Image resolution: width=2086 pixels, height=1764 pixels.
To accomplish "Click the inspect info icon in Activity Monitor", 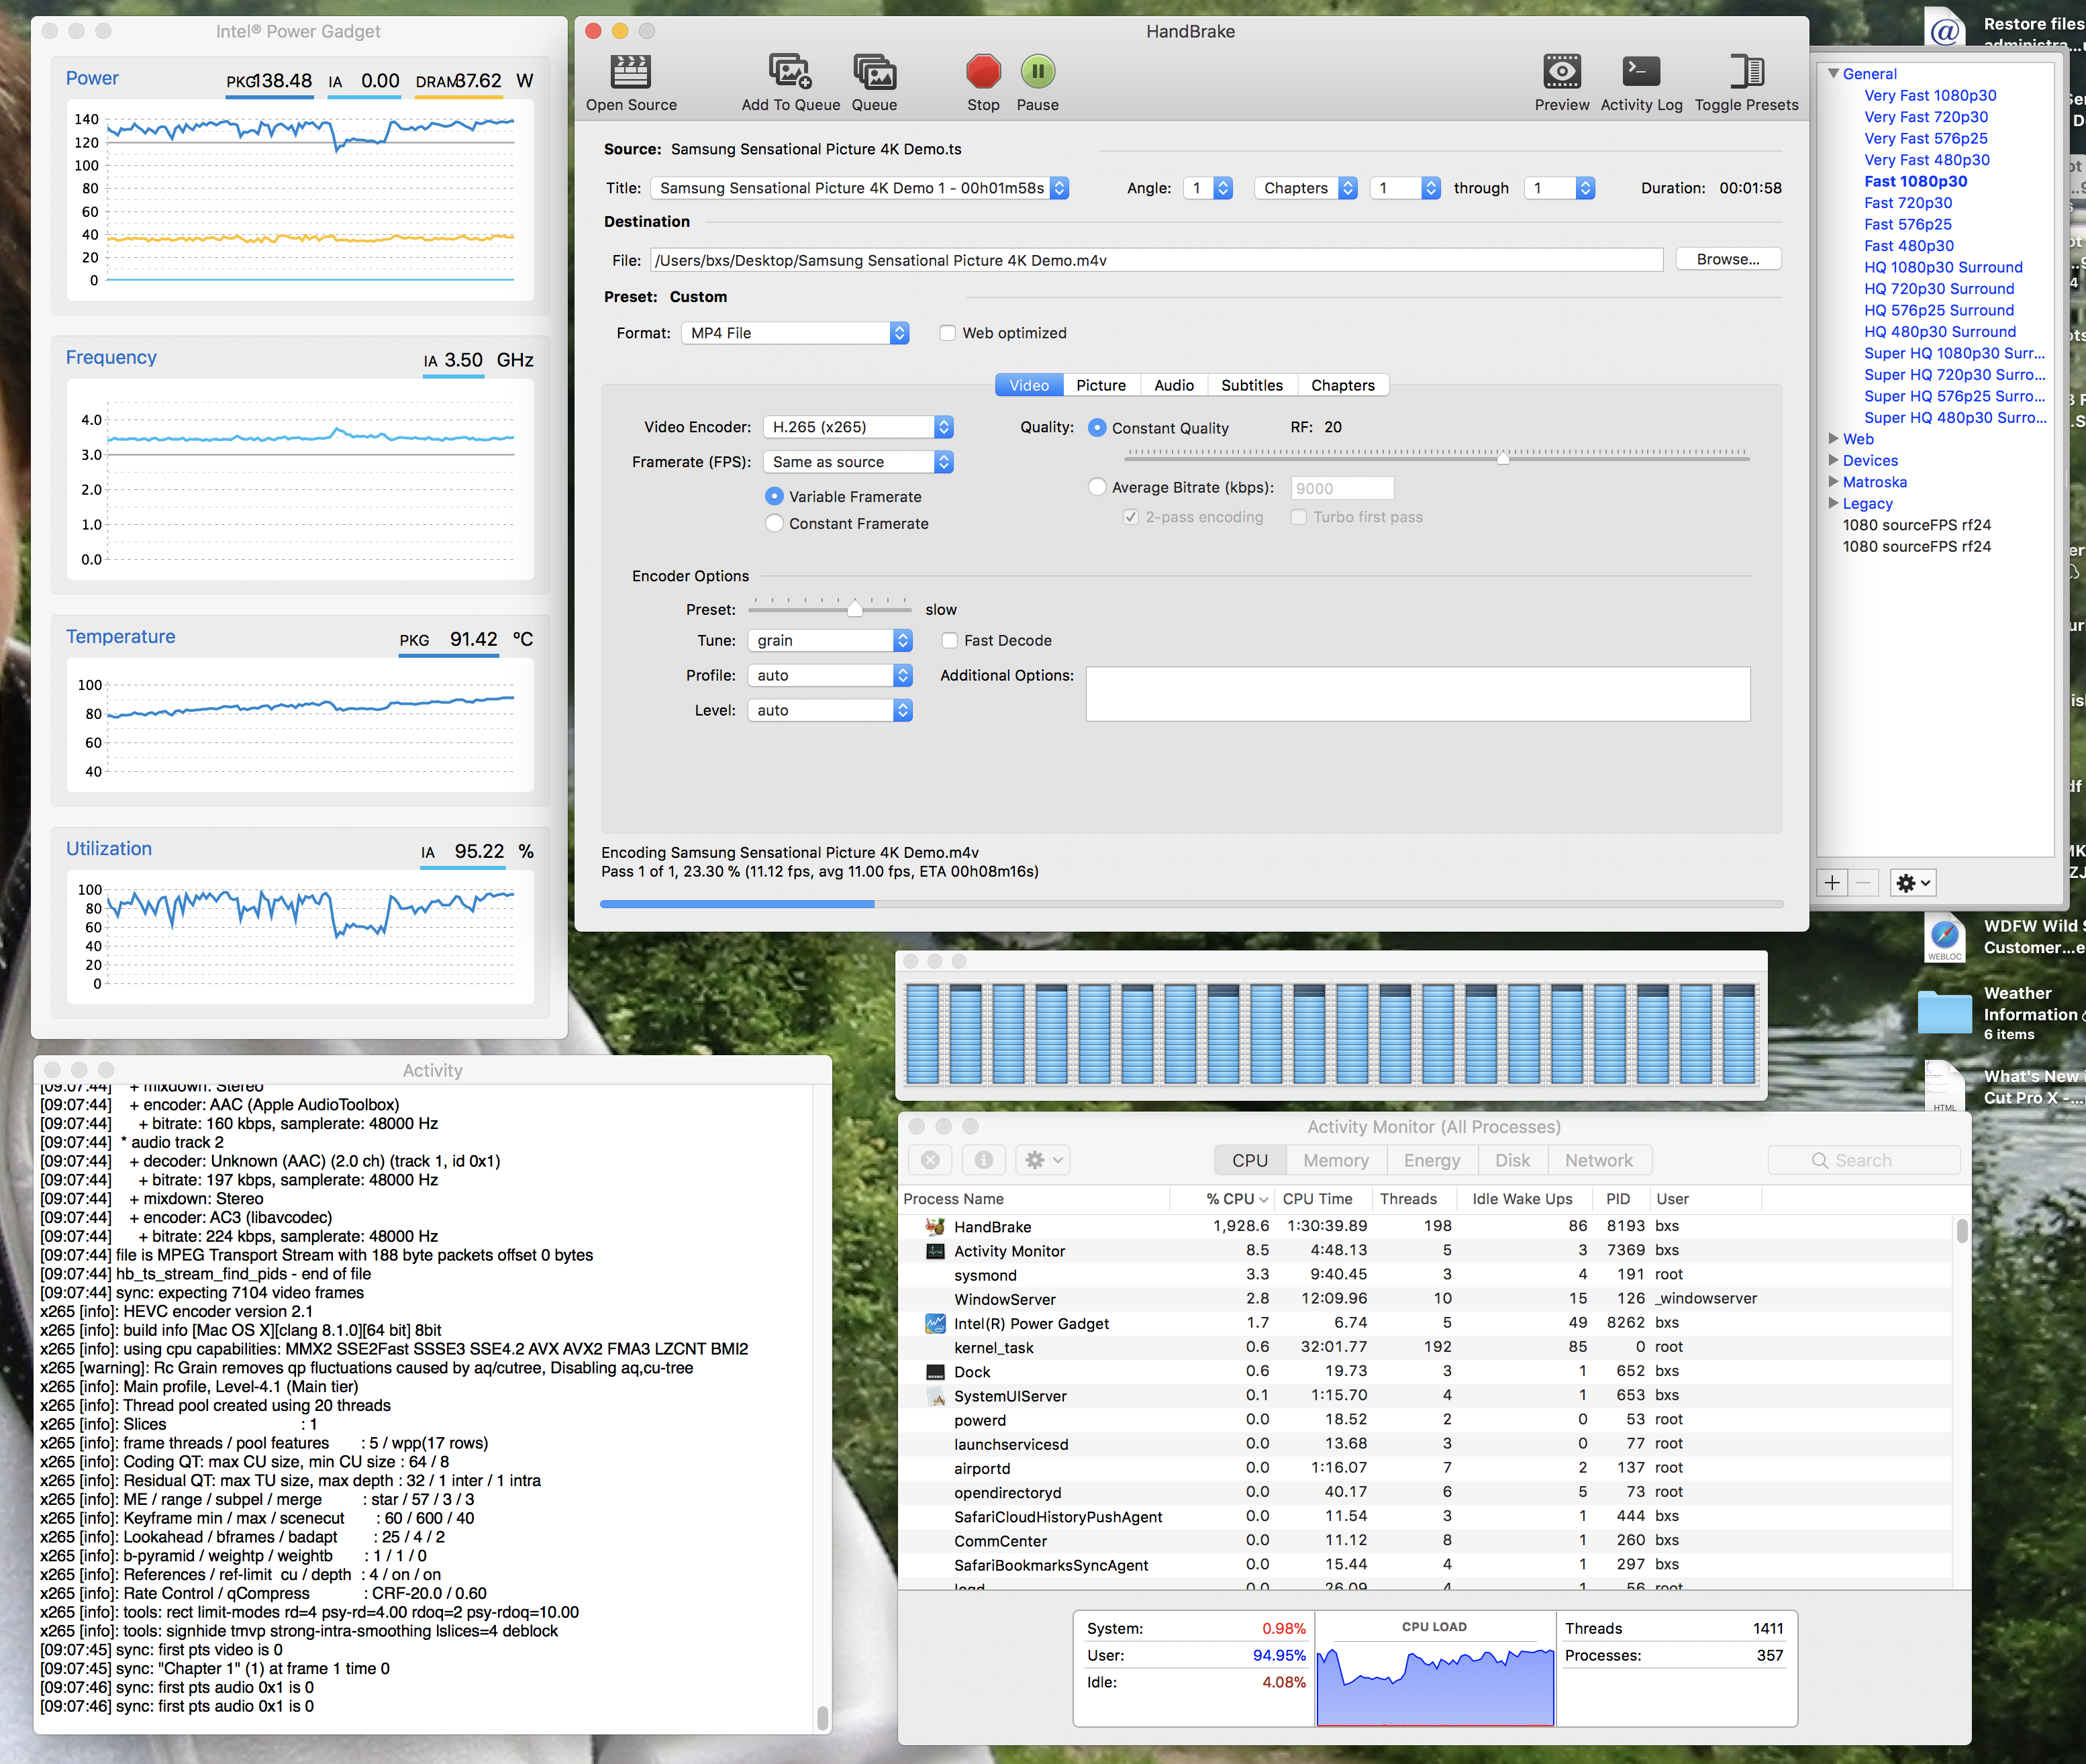I will click(983, 1159).
